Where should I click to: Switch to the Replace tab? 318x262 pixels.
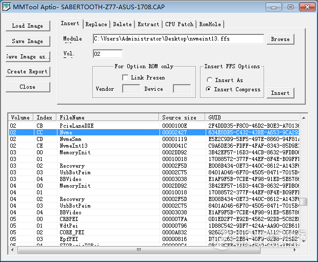pyautogui.click(x=96, y=24)
